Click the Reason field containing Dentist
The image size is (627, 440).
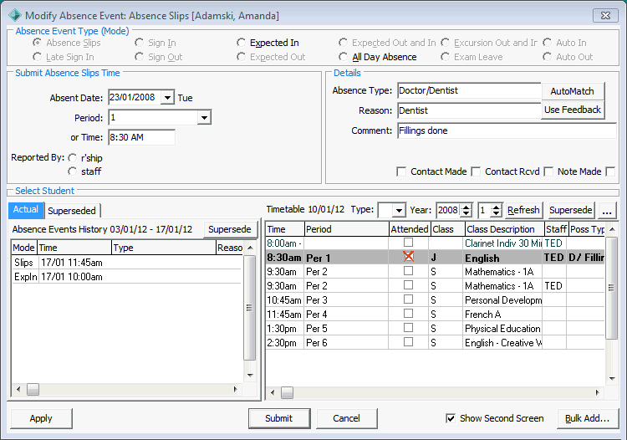[470, 110]
